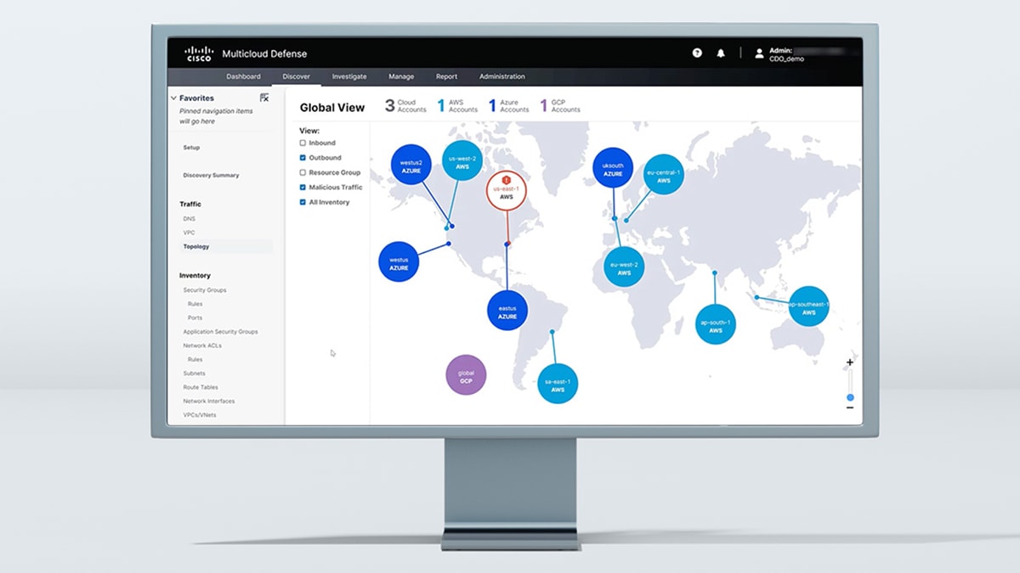Viewport: 1020px width, 573px height.
Task: Open DNS under Traffic
Action: tap(189, 218)
